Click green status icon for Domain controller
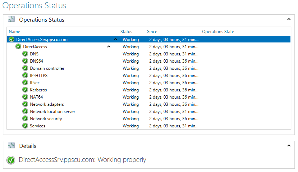 [x=25, y=68]
